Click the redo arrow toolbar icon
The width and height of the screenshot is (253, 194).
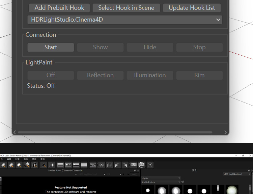tap(125, 165)
